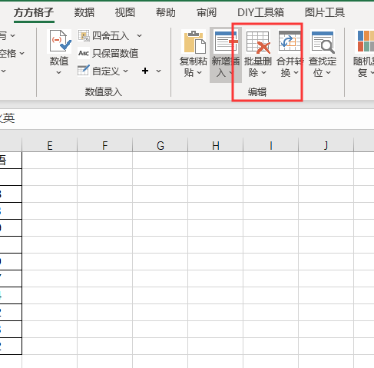374x368 pixels.
Task: Select the 只保留数值 tool
Action: click(108, 53)
